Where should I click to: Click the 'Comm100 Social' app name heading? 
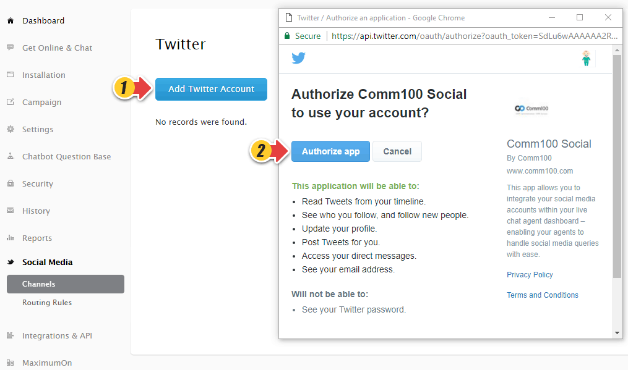(549, 143)
